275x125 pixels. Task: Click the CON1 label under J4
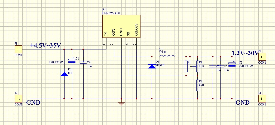pyautogui.click(x=262, y=104)
